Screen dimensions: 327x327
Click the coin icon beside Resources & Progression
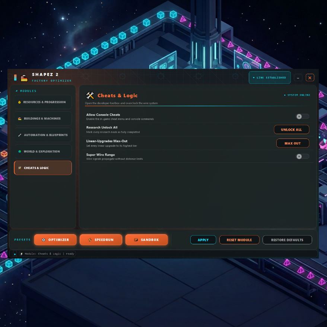[19, 102]
